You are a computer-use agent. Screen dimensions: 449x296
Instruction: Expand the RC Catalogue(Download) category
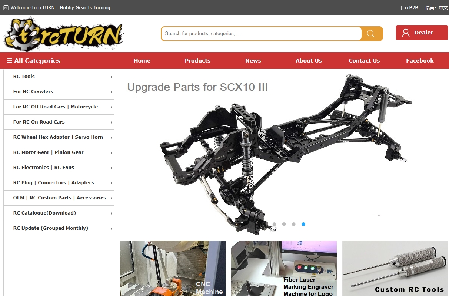(59, 213)
